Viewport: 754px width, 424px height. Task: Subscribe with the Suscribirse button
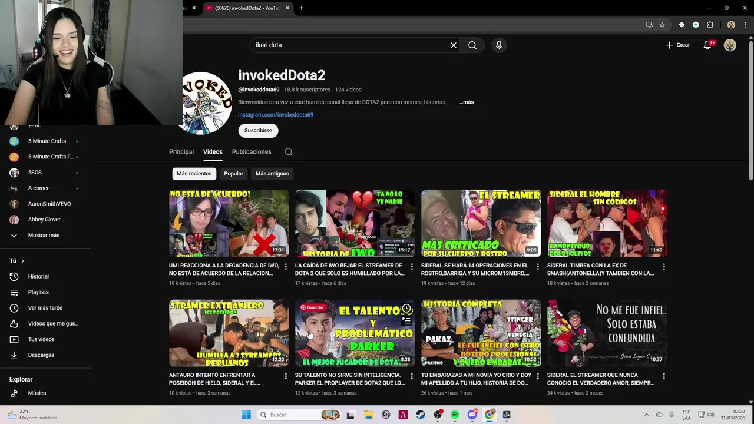point(258,130)
